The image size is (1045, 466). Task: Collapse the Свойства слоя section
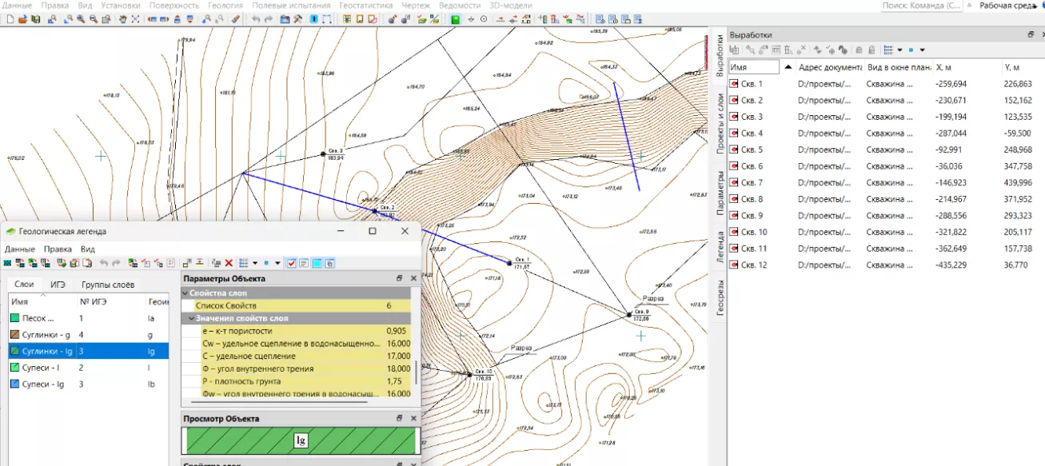(186, 294)
